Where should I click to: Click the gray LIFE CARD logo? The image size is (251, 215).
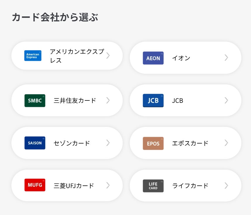[153, 186]
